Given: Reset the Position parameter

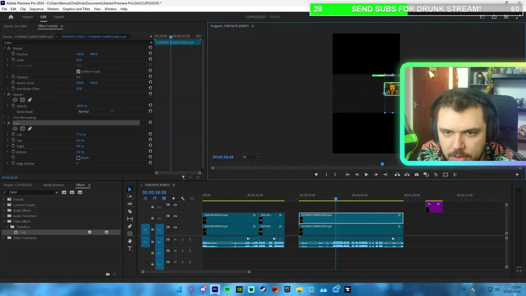Looking at the screenshot, I should point(150,54).
